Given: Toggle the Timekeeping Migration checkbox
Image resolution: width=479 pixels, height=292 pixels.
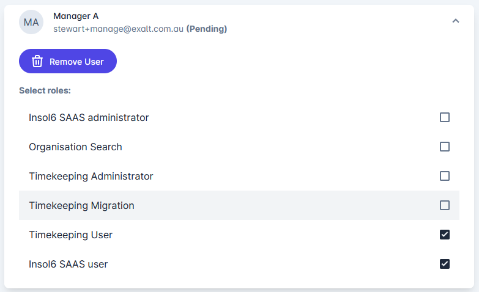Looking at the screenshot, I should click(445, 205).
